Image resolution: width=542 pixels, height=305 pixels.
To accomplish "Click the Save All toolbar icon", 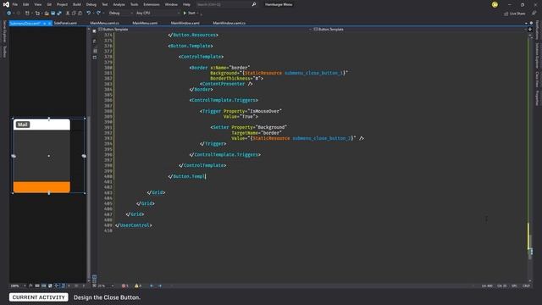I will tap(59, 14).
